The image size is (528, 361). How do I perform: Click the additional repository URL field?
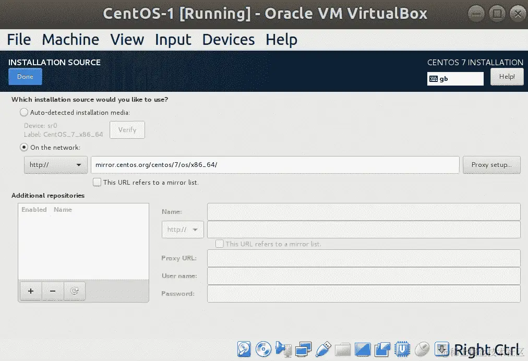(364, 230)
